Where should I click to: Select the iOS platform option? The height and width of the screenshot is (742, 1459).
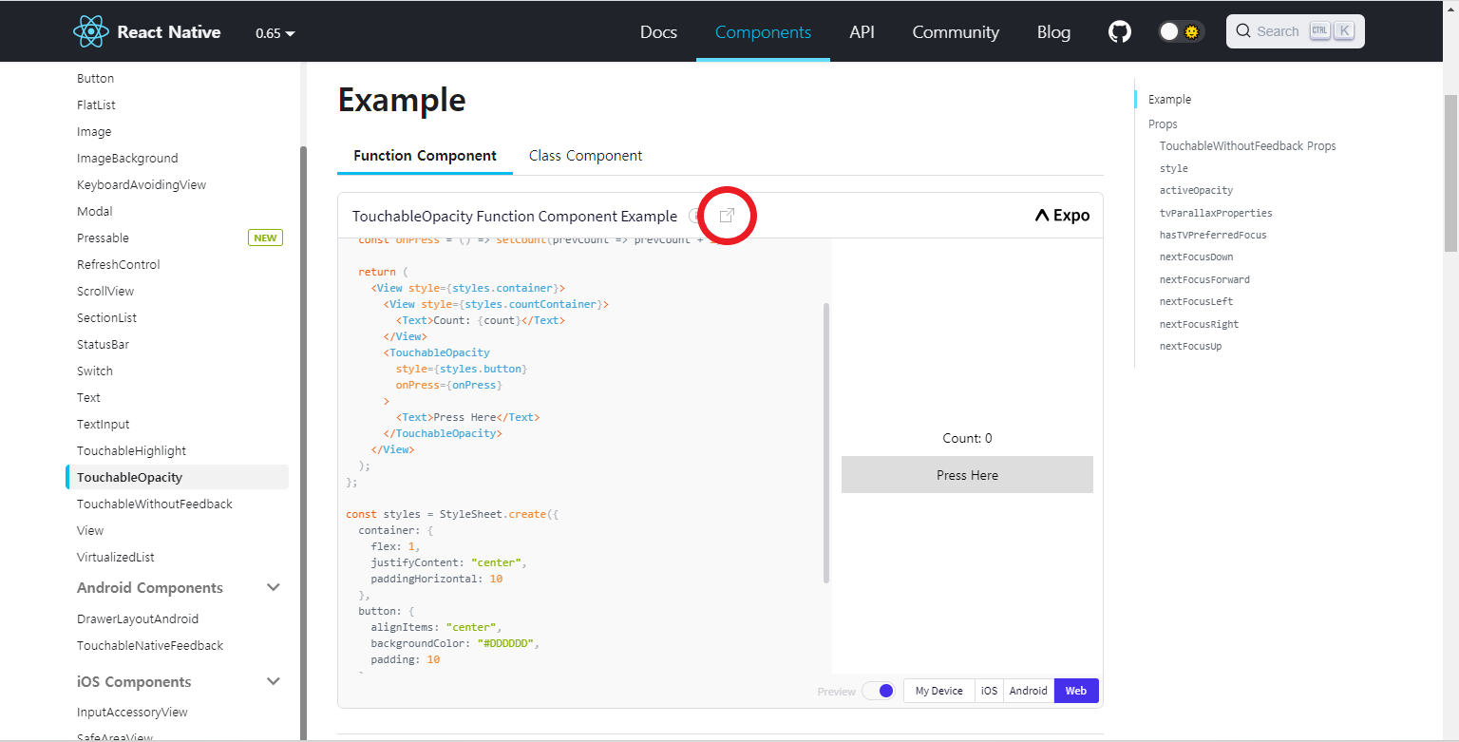coord(989,691)
